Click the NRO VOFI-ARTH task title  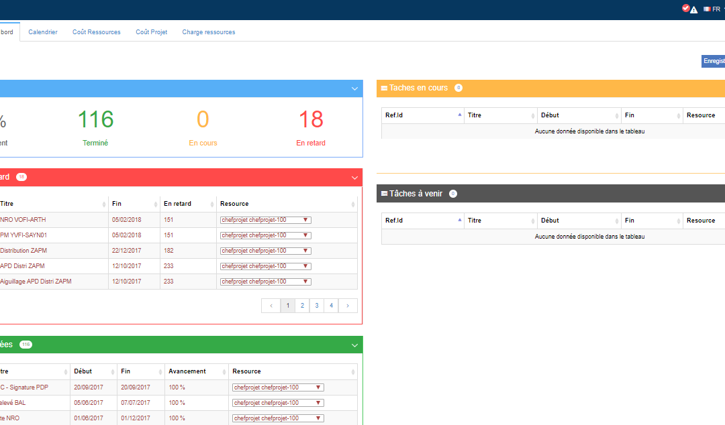pos(23,220)
